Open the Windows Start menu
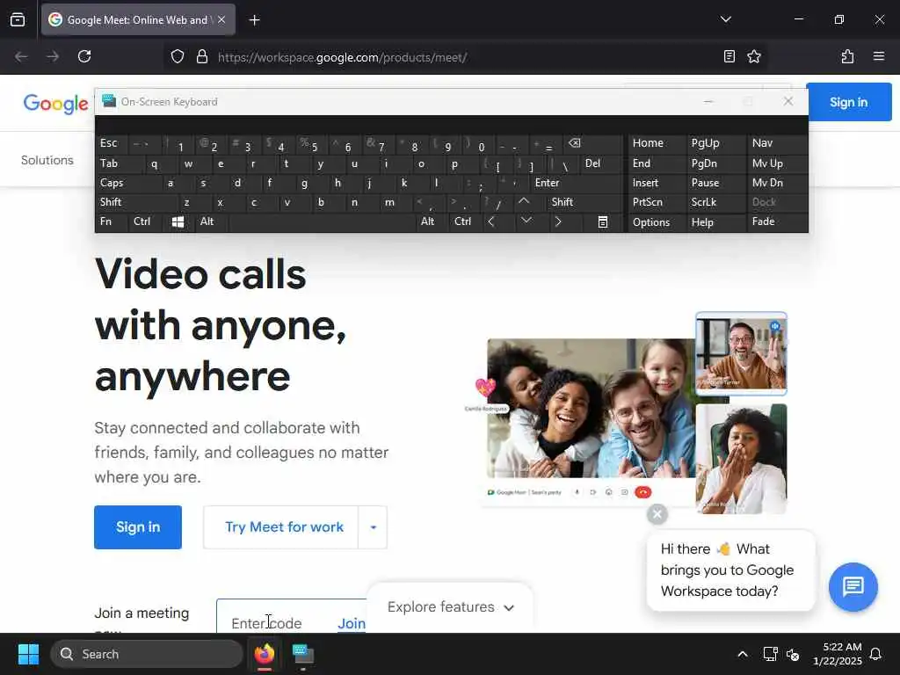The height and width of the screenshot is (675, 900). 28,654
